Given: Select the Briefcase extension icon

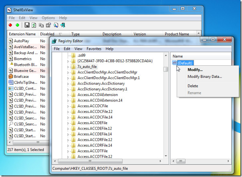Looking at the screenshot, I should click(11, 76).
